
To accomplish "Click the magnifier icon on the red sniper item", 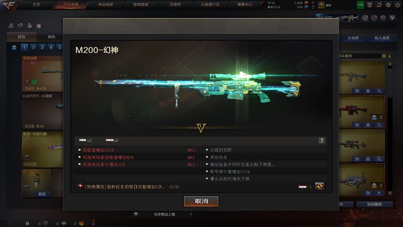I will coord(379,125).
